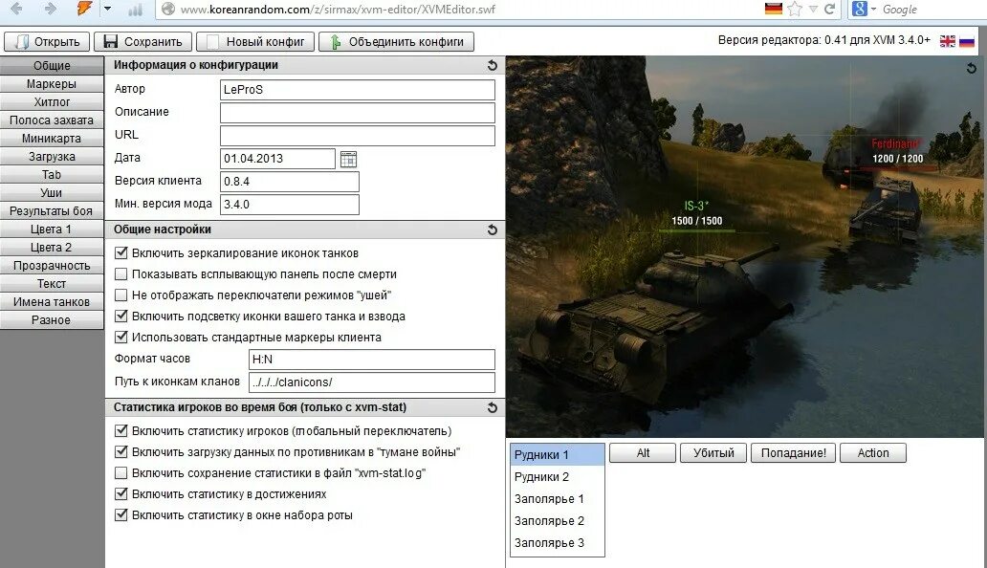987x568 pixels.
Task: Reset the Информация о конфигурации section
Action: click(x=493, y=65)
